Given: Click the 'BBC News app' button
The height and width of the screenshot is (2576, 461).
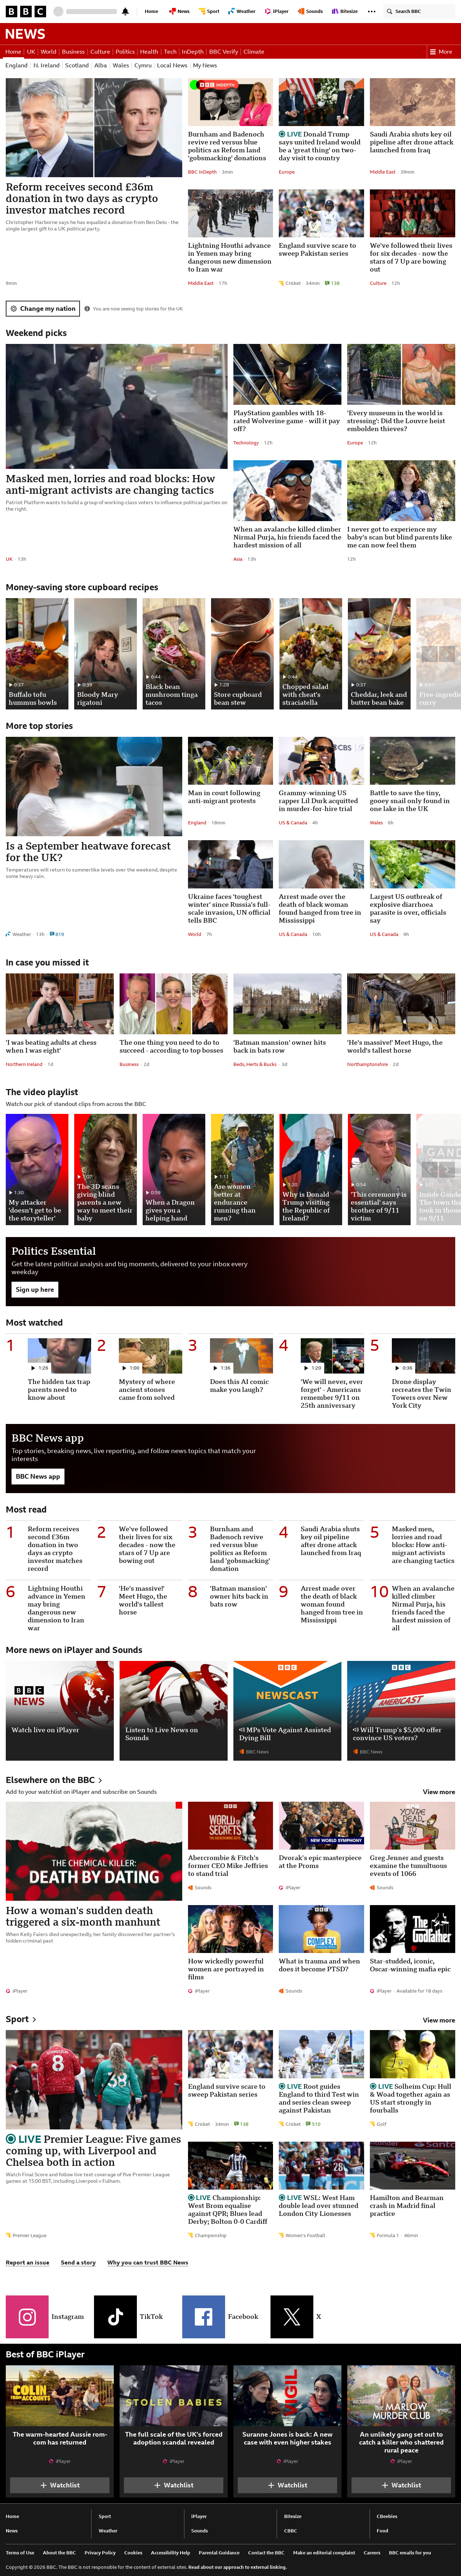Looking at the screenshot, I should pos(38,1476).
